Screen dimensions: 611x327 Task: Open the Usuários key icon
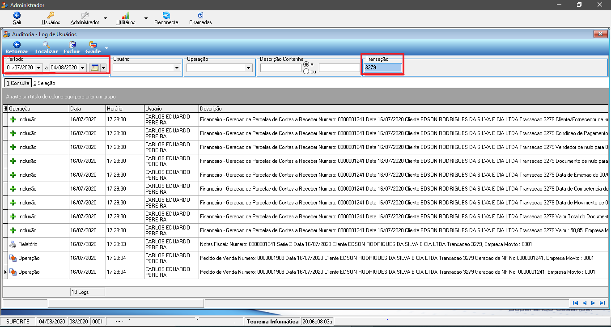click(x=51, y=15)
